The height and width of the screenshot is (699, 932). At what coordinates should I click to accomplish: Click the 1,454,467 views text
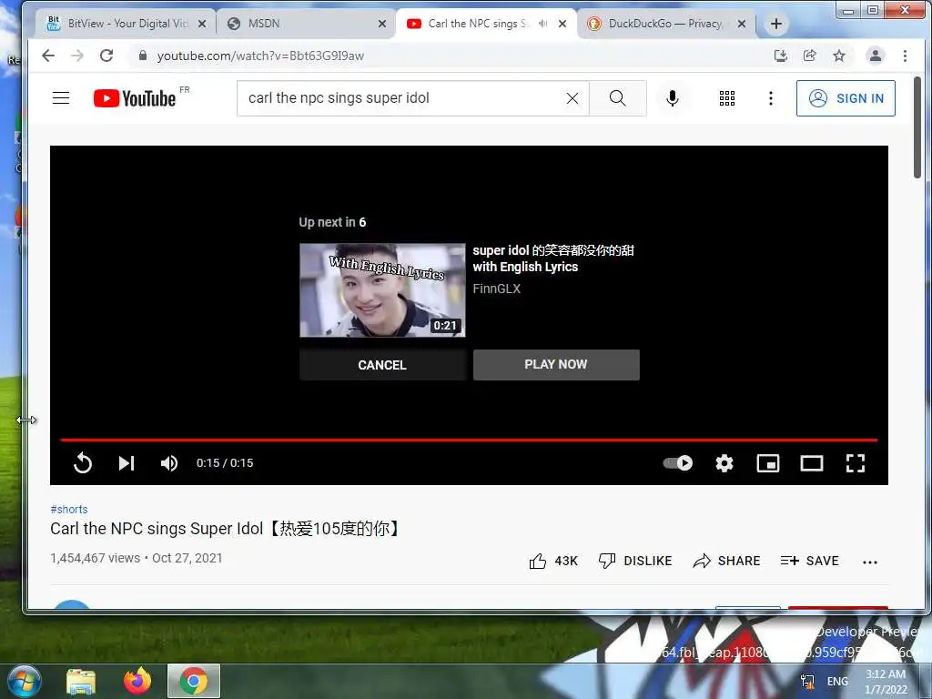[95, 558]
